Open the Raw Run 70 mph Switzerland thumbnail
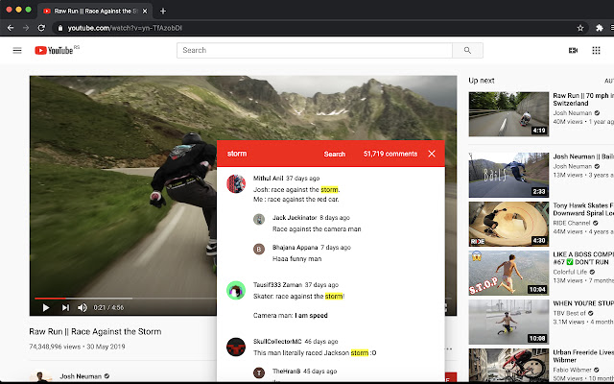Image resolution: width=614 pixels, height=384 pixels. [x=508, y=114]
